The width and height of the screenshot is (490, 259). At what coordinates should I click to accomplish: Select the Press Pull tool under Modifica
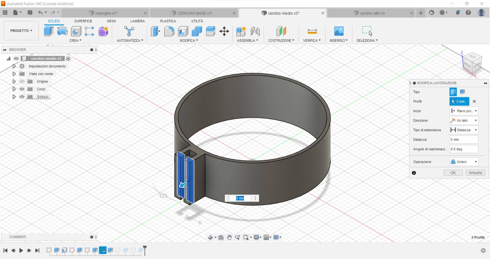155,31
